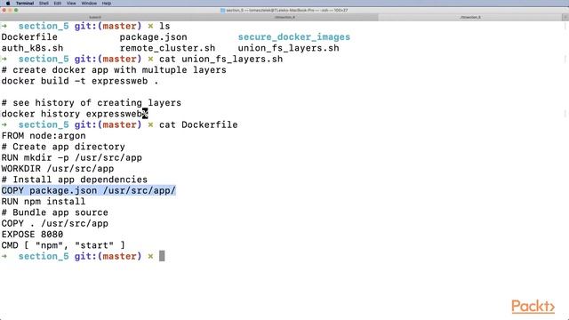
Task: Click the highlighted COPY package.json line
Action: pyautogui.click(x=89, y=190)
